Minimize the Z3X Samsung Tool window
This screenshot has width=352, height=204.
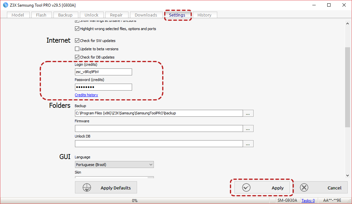pos(314,5)
